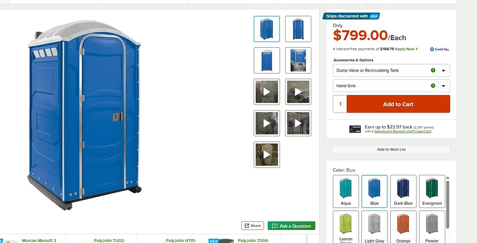This screenshot has height=243, width=477.
Task: Click Add to Wish List
Action: tap(391, 150)
